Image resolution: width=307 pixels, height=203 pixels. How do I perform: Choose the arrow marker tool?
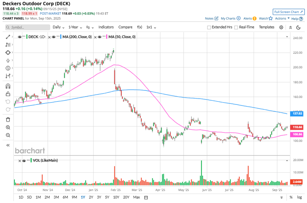8,60
